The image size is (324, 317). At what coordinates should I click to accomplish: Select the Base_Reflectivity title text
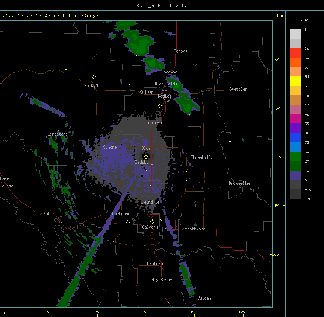tap(162, 6)
